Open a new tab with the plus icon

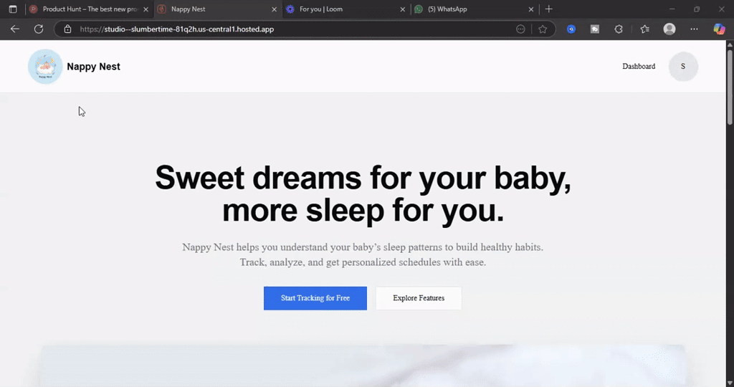[x=548, y=9]
